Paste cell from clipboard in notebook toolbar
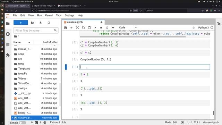 tap(89, 28)
